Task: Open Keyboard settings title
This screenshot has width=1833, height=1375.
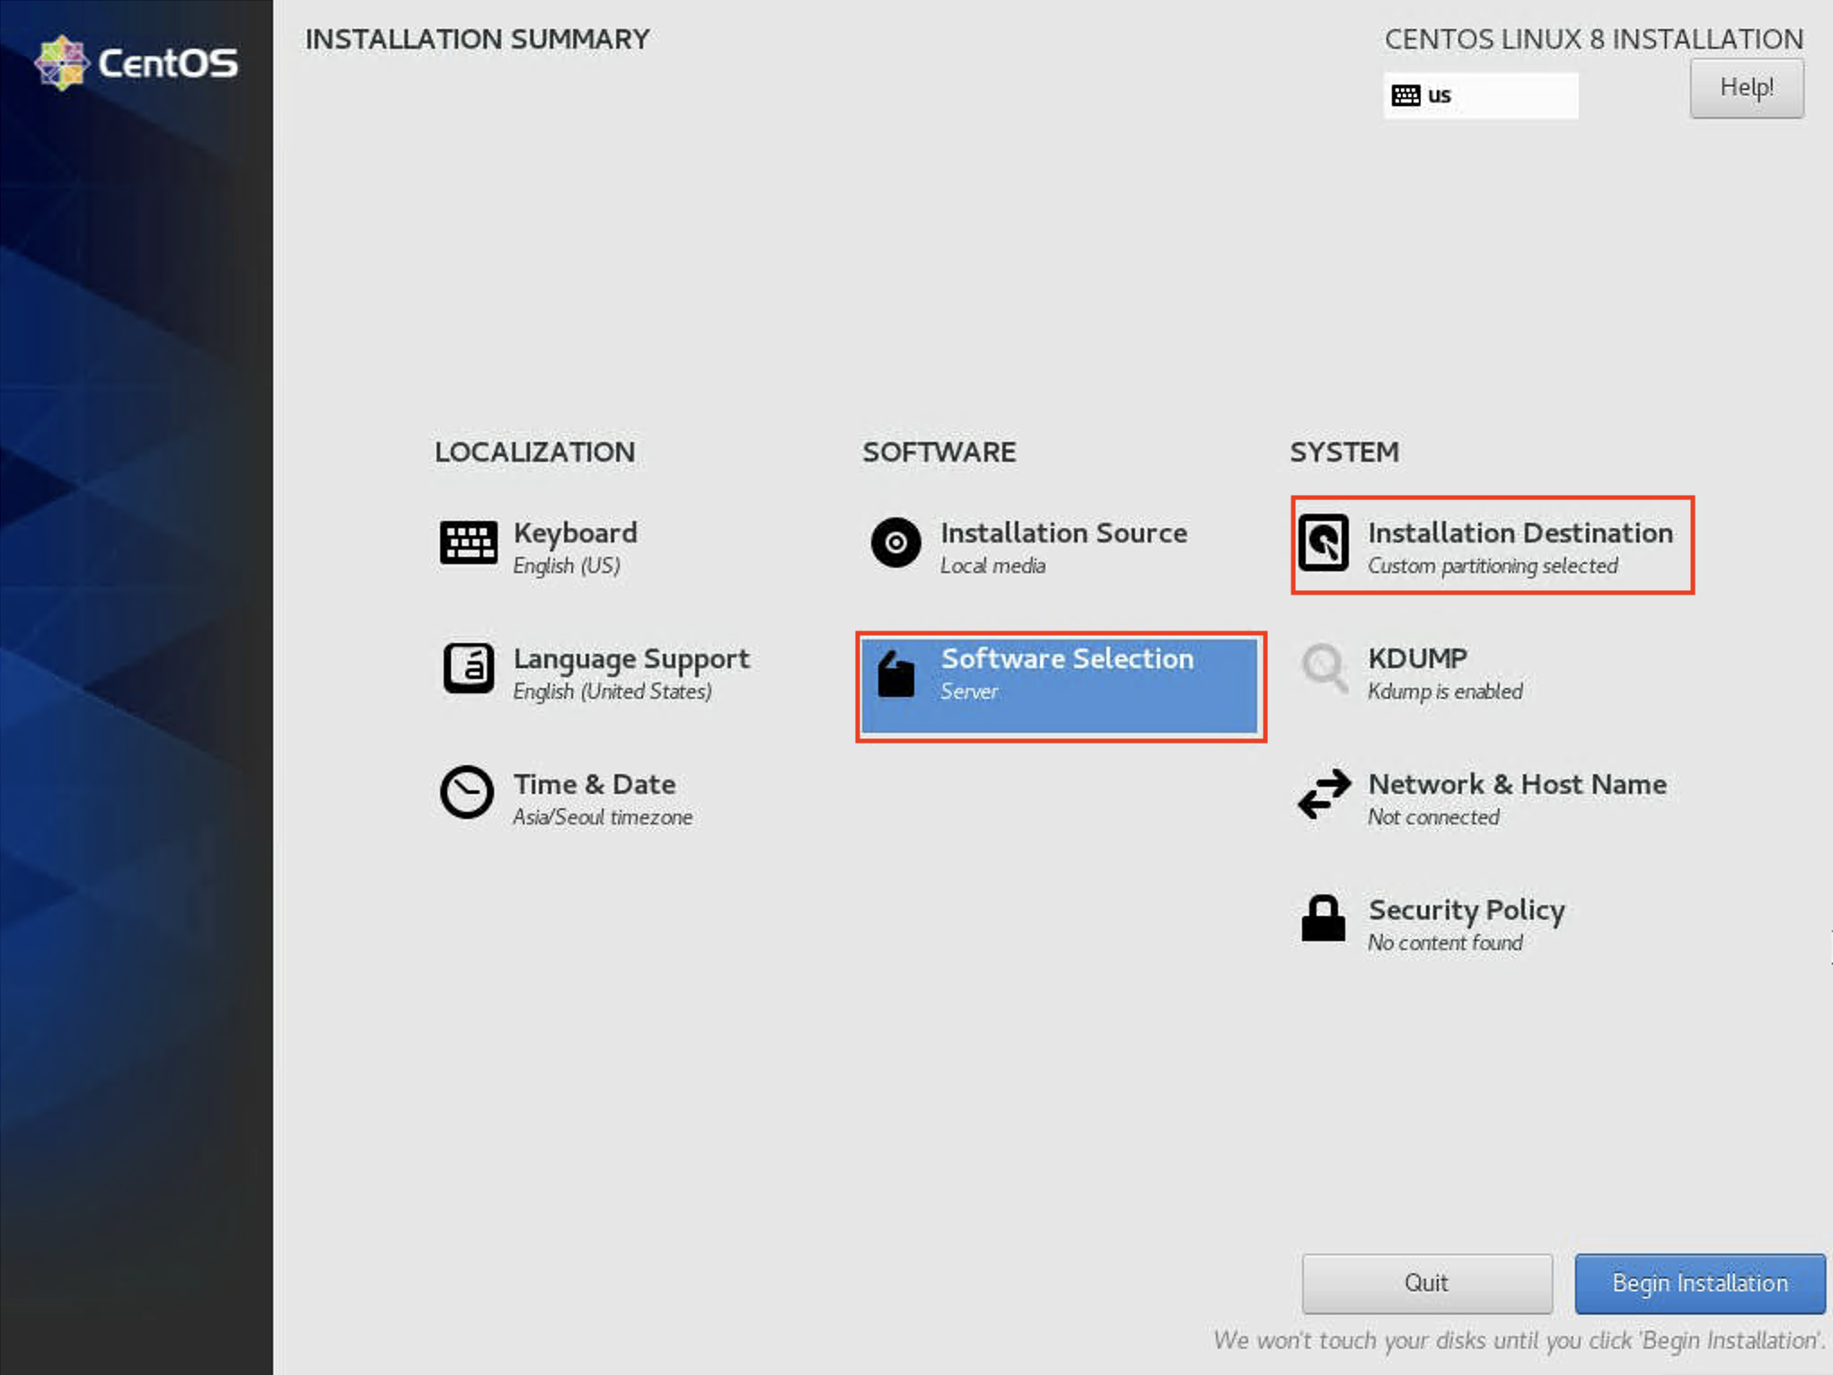Action: (x=576, y=533)
